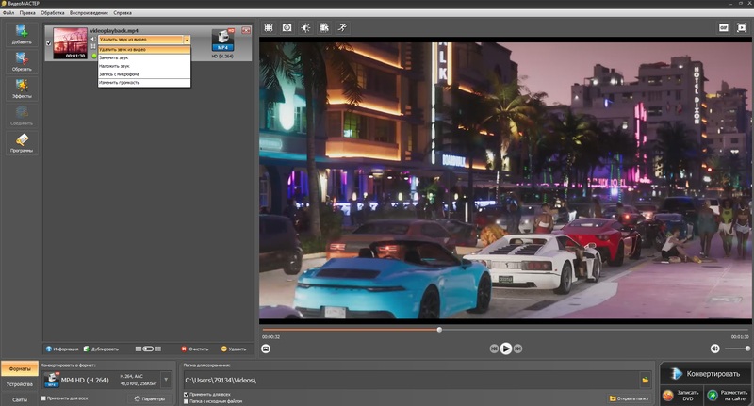Click the videoplayback.mp4 file name

tap(114, 31)
